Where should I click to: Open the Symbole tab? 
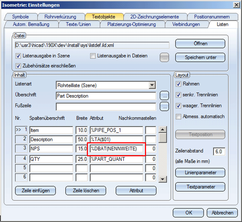coord(21,17)
